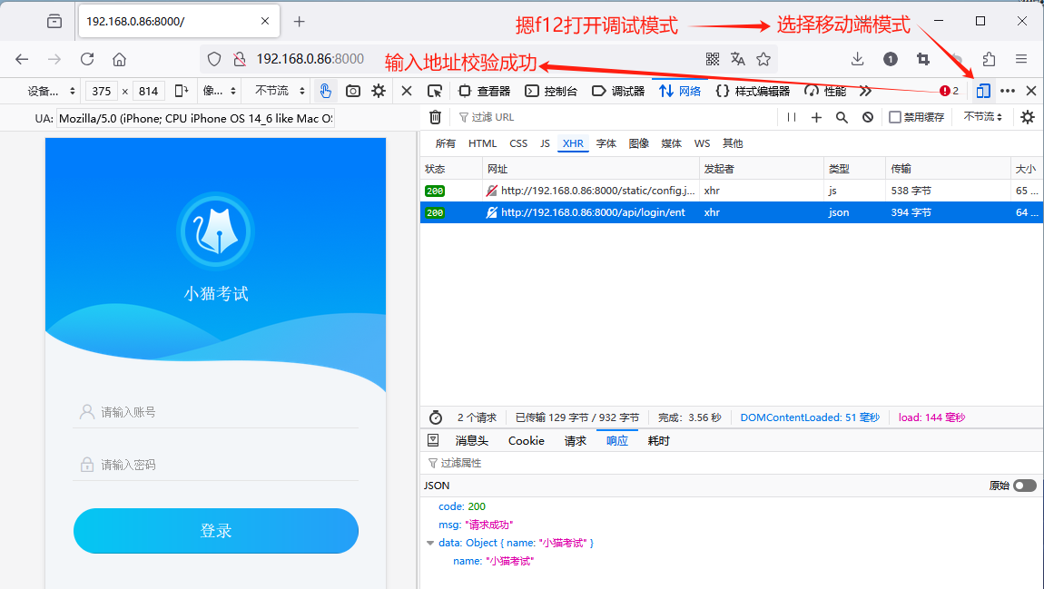Take a screenshot of the viewport

tap(352, 91)
